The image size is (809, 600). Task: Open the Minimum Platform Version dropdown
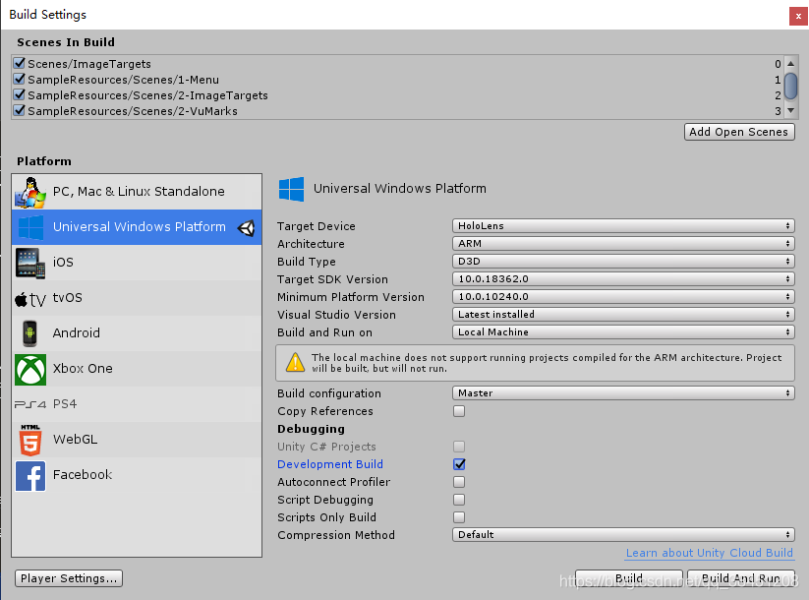point(623,296)
